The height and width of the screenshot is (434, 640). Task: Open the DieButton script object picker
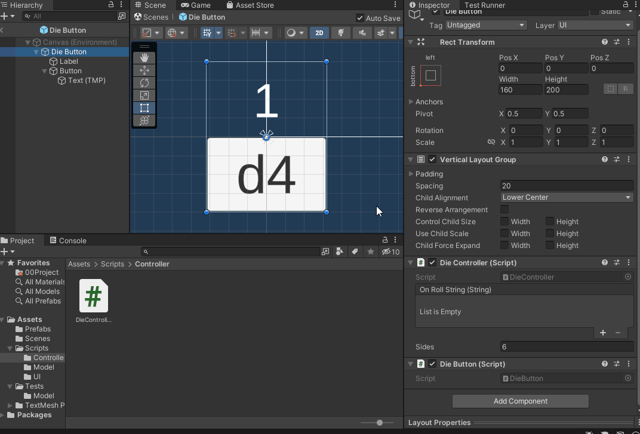(627, 378)
